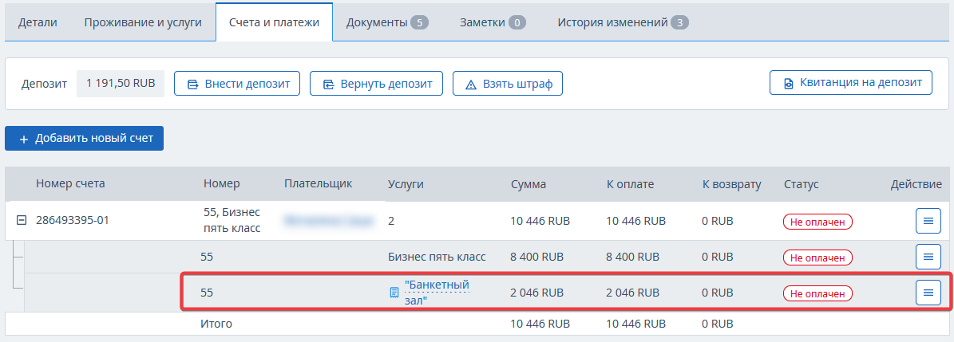Click the 55, Бизнес пять класс cell
This screenshot has width=954, height=342.
pos(232,220)
